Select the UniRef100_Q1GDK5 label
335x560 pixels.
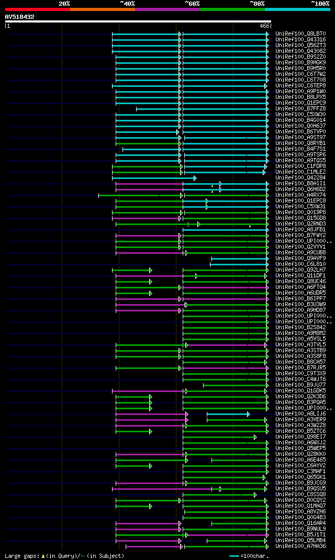(300, 391)
